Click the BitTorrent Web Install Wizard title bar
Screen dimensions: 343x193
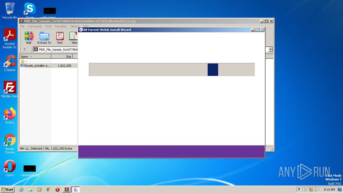click(164, 30)
